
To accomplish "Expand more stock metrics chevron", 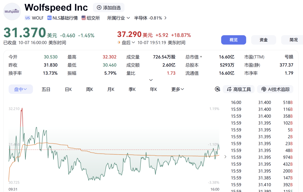I will tap(151, 80).
